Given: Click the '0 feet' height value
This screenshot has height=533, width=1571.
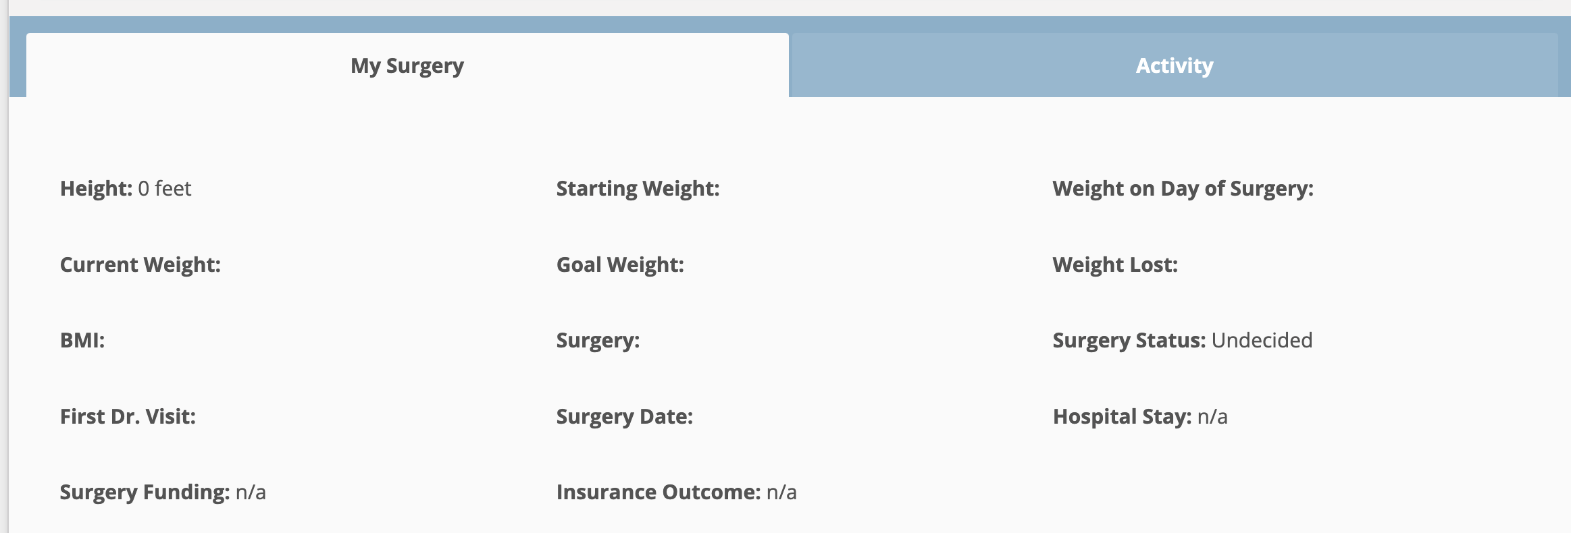Looking at the screenshot, I should 165,188.
